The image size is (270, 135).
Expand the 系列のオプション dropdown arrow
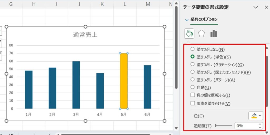[187, 20]
